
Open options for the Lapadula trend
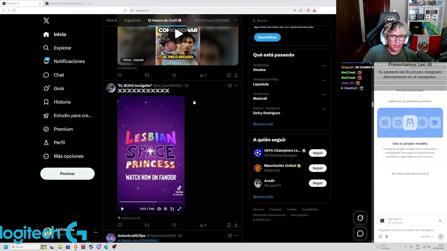[x=324, y=80]
